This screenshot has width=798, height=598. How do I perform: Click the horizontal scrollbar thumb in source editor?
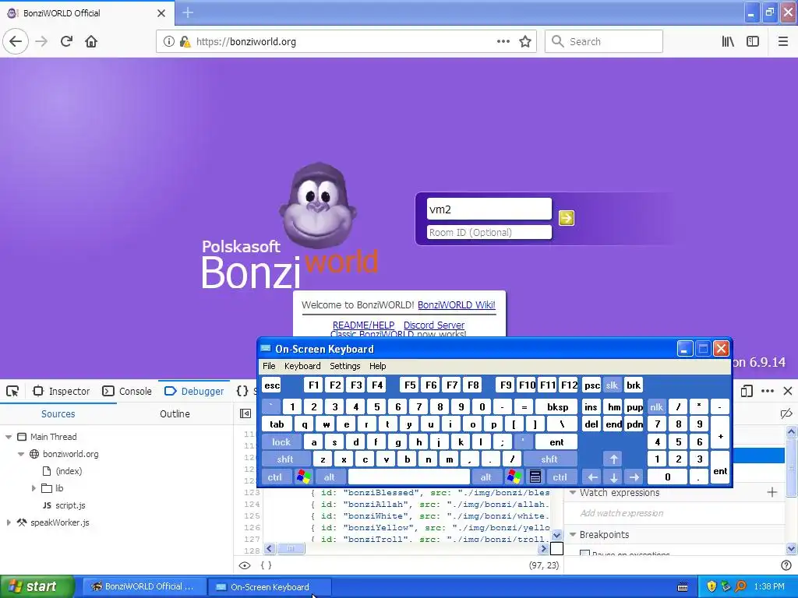pos(291,548)
